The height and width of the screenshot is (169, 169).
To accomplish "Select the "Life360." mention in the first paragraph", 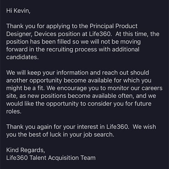I will [101, 34].
